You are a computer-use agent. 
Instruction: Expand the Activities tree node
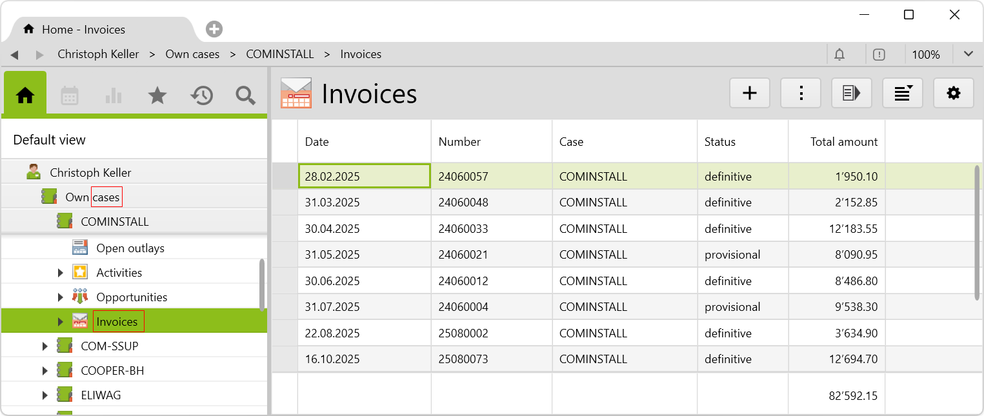61,273
